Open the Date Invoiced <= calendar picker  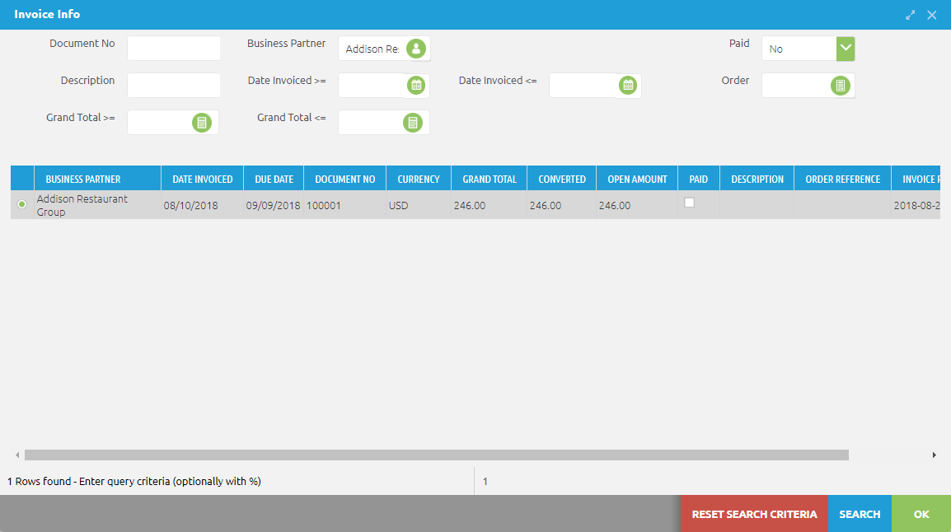pos(627,85)
